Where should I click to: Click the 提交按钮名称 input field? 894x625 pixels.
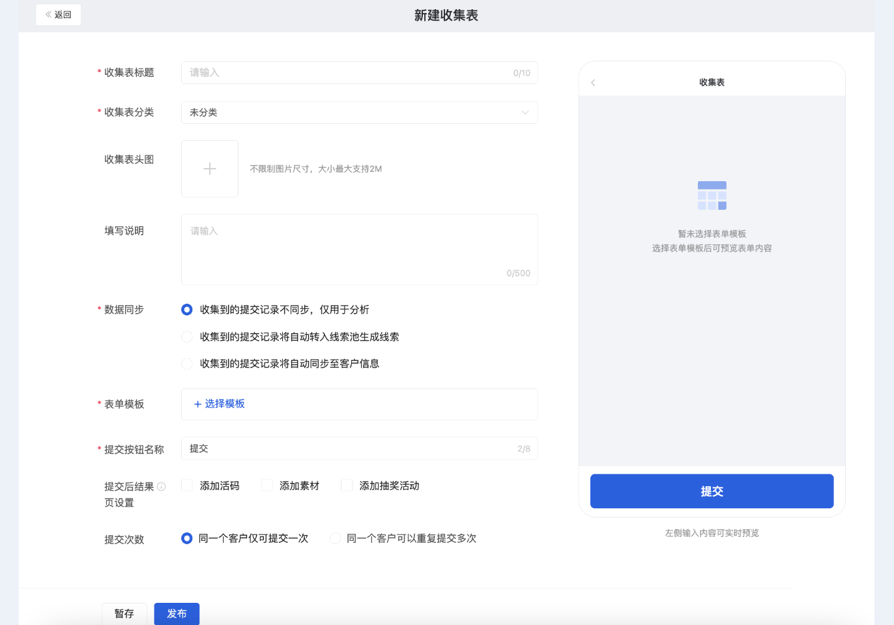tap(359, 448)
